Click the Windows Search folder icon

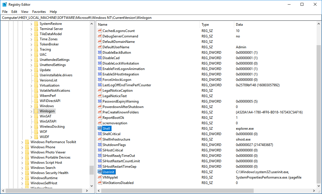click(x=27, y=168)
